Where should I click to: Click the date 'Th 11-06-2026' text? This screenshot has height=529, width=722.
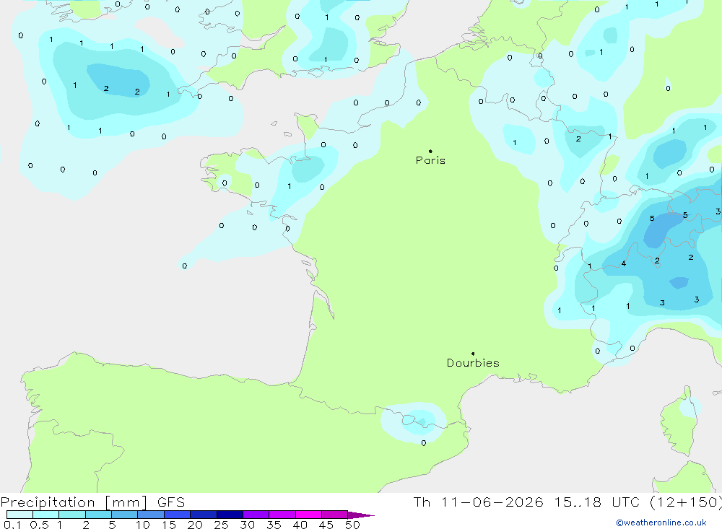(478, 502)
